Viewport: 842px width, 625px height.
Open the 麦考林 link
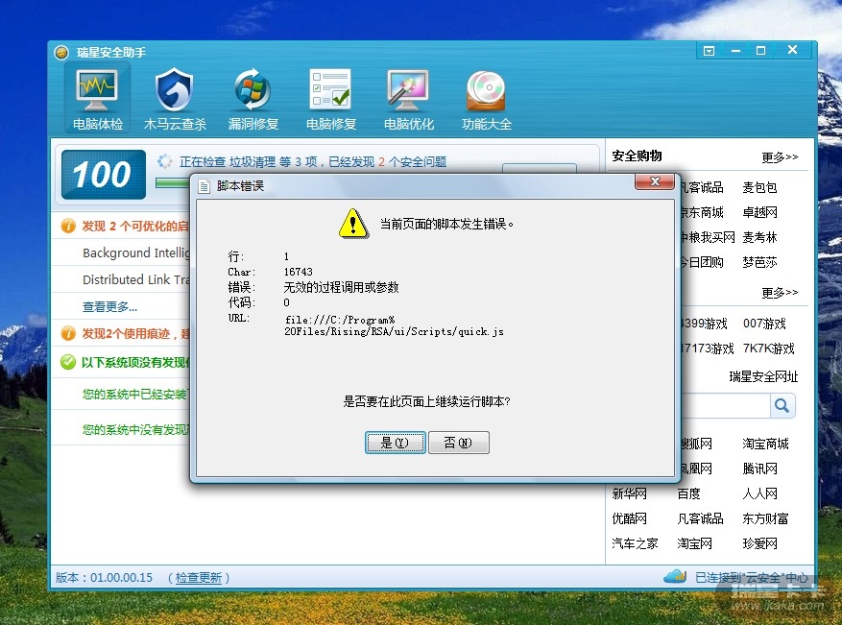(x=759, y=237)
